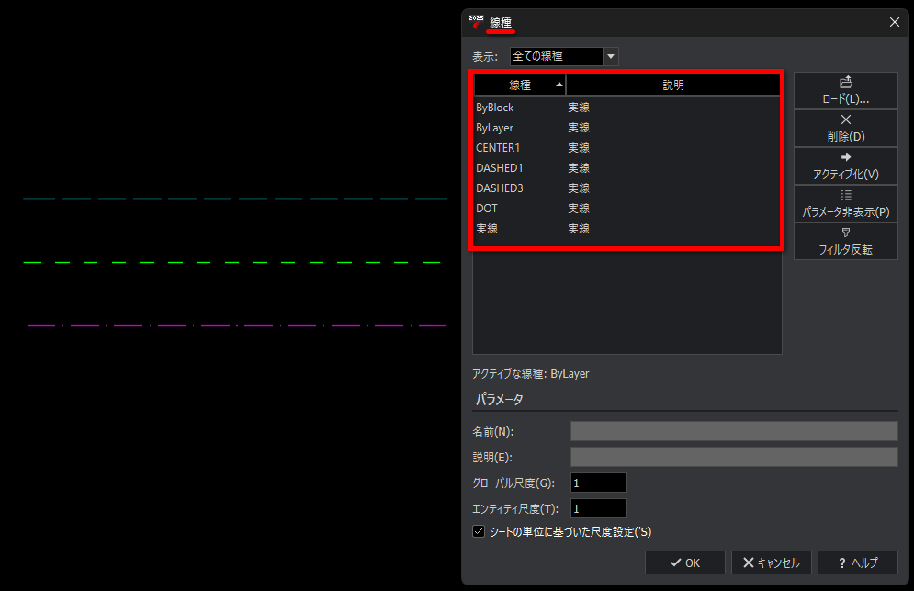Click the パラメータ非表示(P) list icon
Image resolution: width=914 pixels, height=591 pixels.
(x=845, y=195)
